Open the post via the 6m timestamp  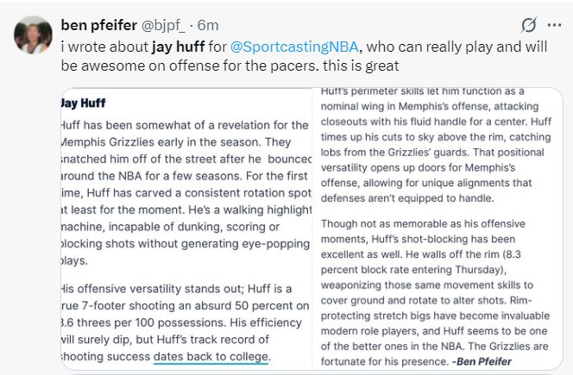pyautogui.click(x=208, y=25)
